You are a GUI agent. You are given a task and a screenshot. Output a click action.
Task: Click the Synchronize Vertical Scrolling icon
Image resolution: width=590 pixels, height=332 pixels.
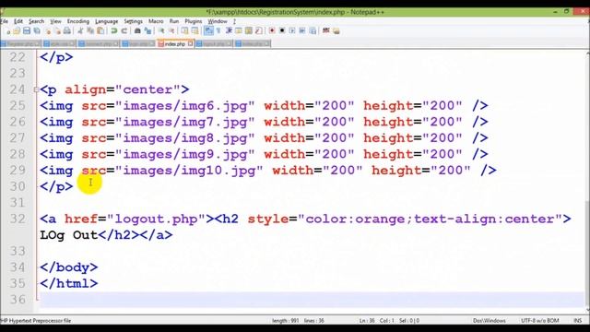pyautogui.click(x=184, y=30)
